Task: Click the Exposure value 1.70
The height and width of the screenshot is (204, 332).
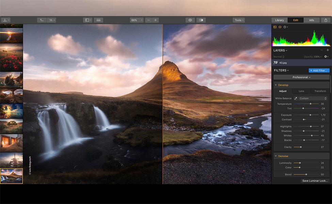Action: [323, 115]
